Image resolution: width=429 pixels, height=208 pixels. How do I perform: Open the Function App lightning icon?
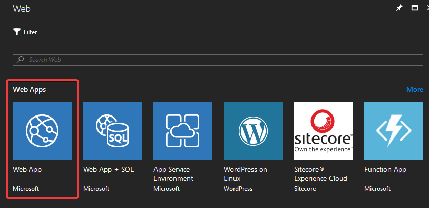[394, 131]
